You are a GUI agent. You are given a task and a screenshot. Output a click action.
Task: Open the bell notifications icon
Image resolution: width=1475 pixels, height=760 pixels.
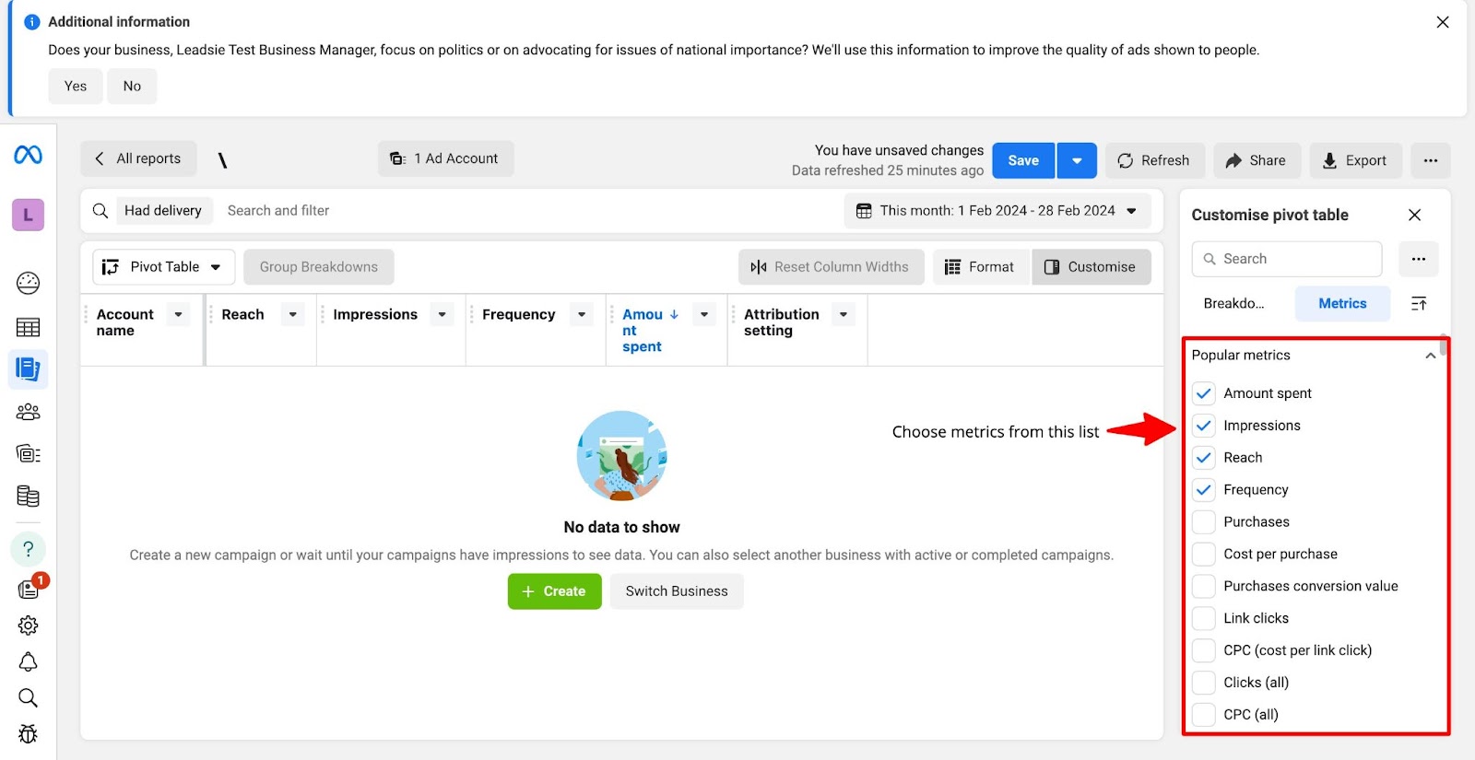tap(28, 662)
